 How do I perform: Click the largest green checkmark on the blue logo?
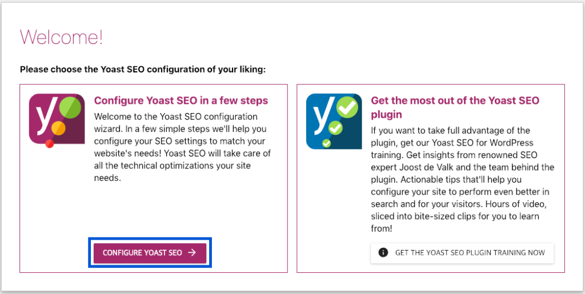[x=347, y=108]
